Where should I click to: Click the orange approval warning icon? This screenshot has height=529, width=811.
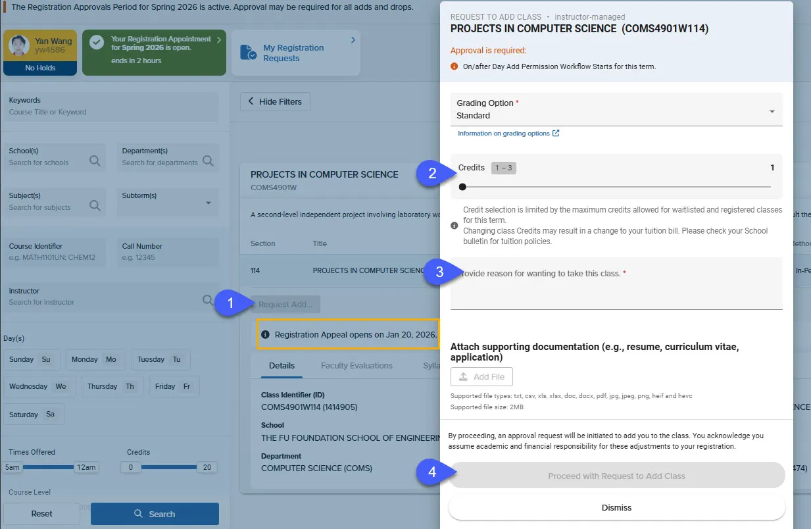455,66
